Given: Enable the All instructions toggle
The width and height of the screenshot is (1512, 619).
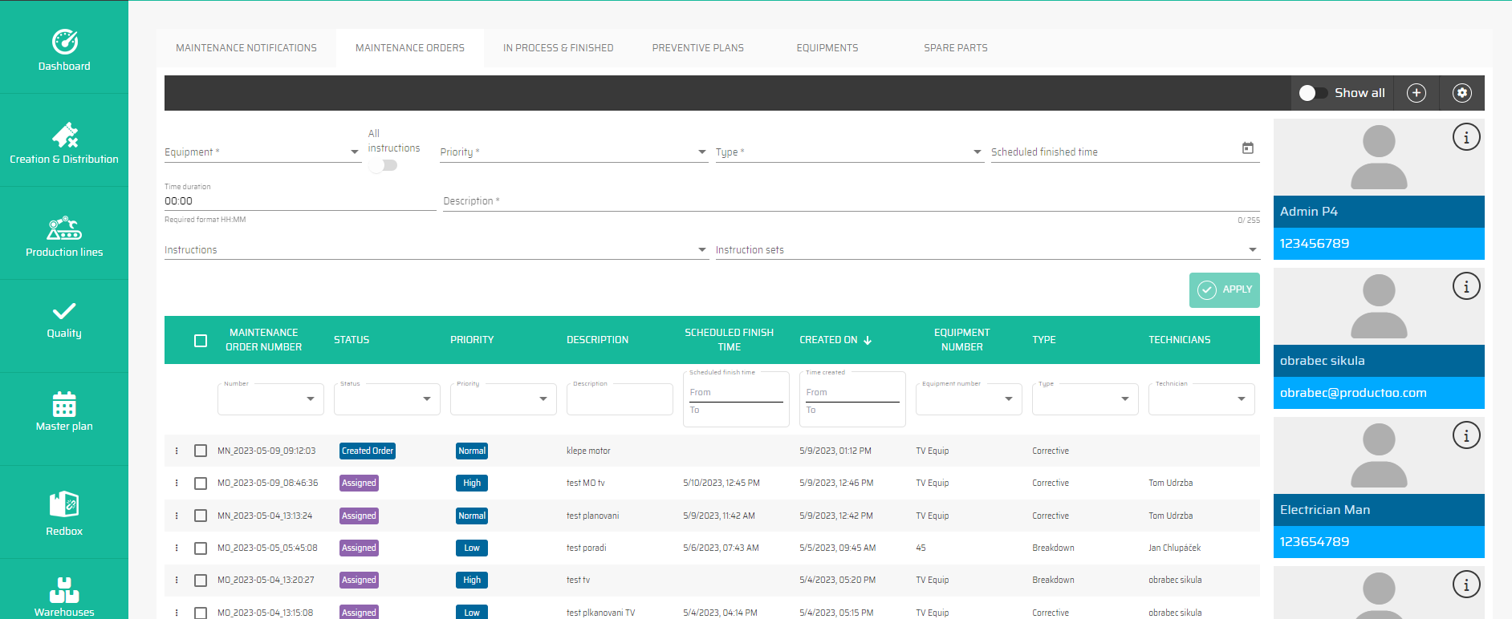Looking at the screenshot, I should pos(384,165).
